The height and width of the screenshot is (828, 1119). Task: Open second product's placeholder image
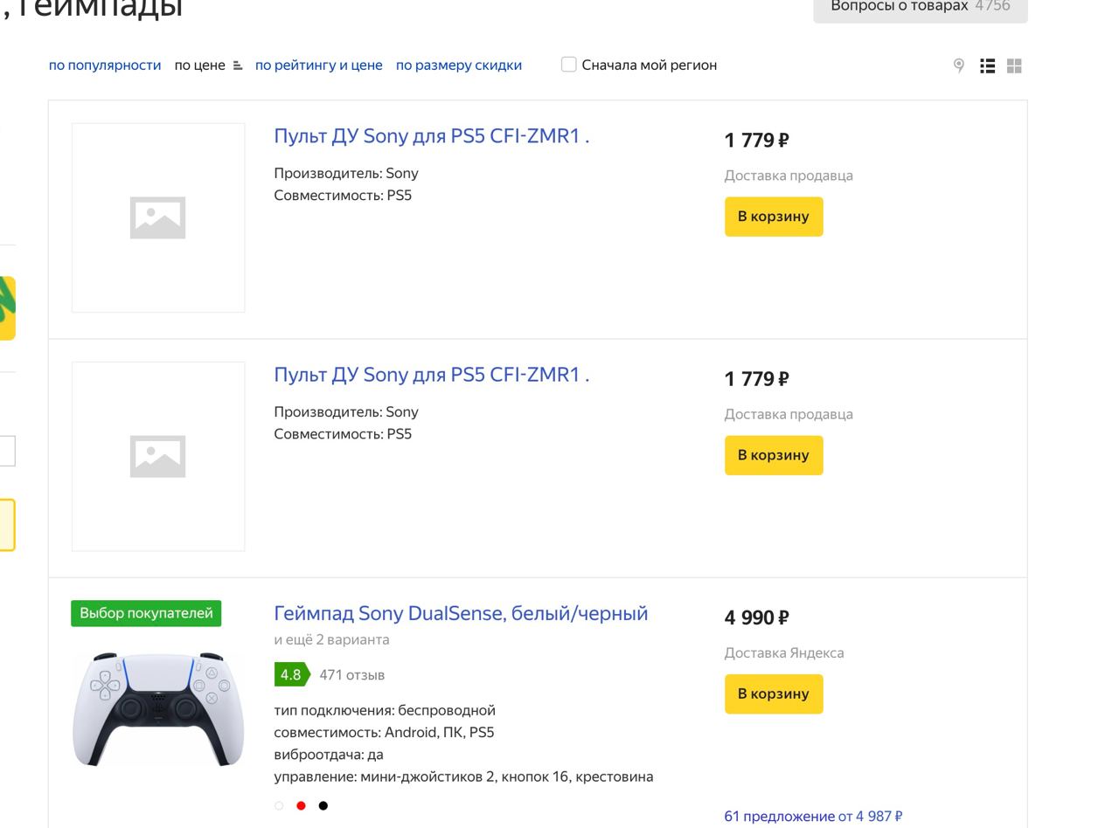coord(158,456)
